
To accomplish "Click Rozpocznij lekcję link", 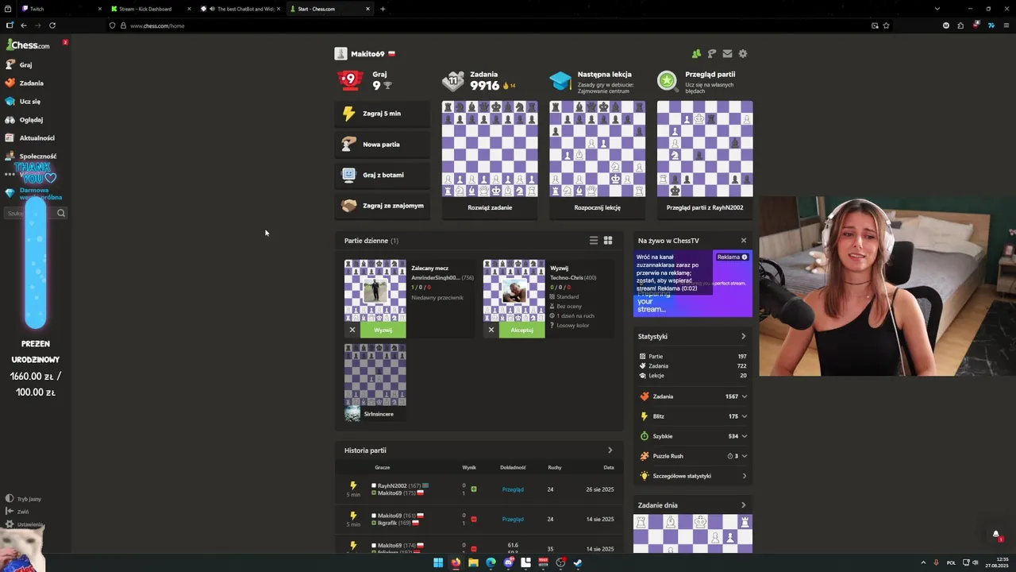I will tap(597, 207).
